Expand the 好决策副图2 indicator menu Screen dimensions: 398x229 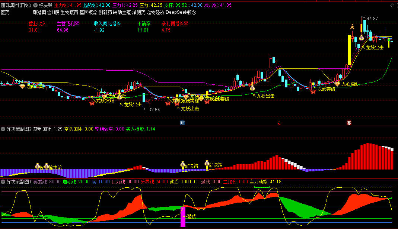(3, 129)
